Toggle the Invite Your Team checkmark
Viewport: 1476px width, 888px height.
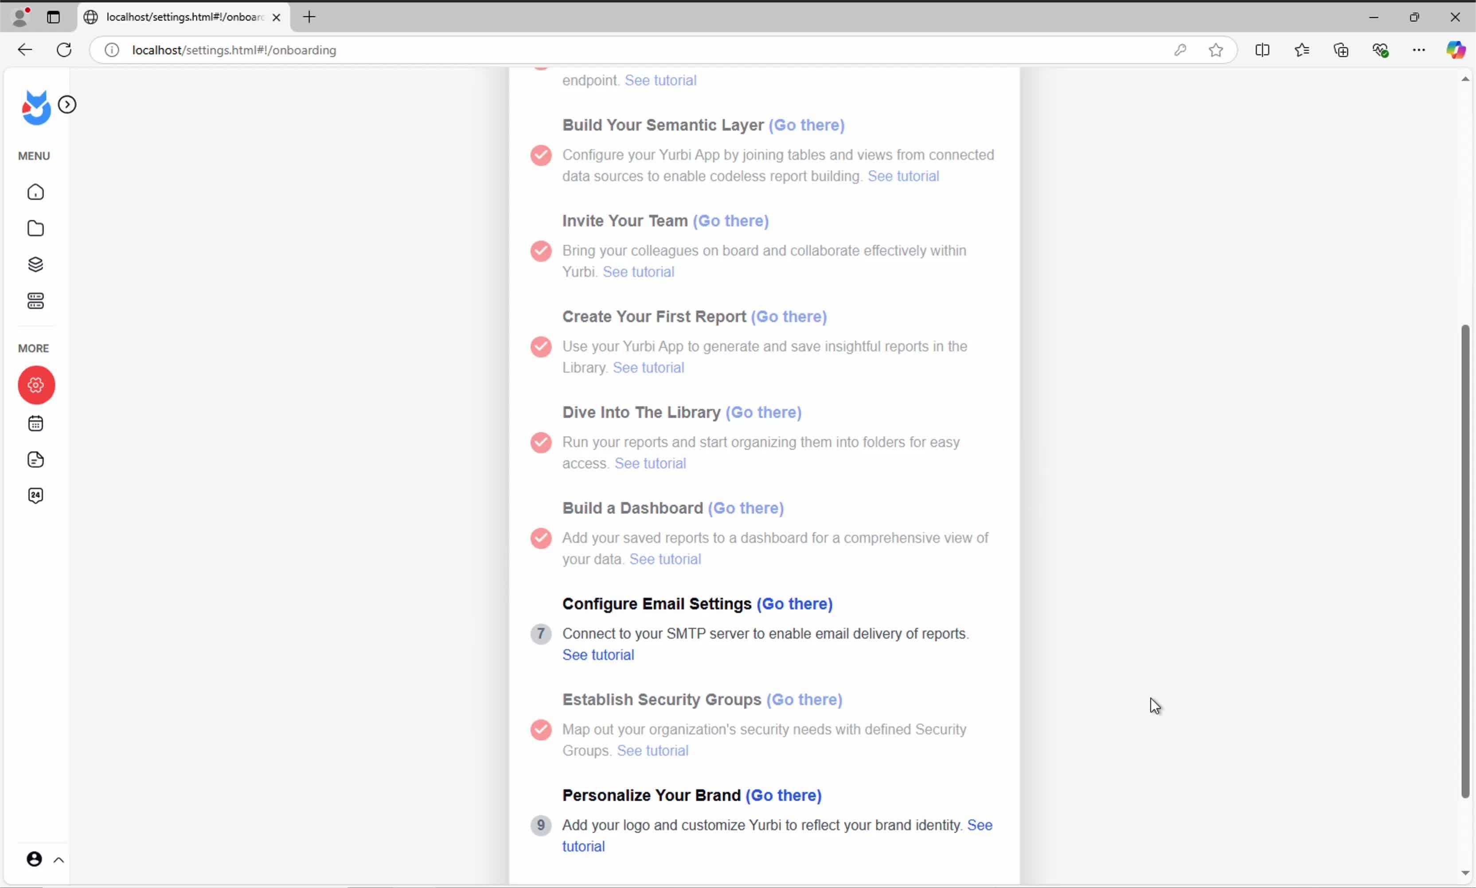pyautogui.click(x=540, y=251)
